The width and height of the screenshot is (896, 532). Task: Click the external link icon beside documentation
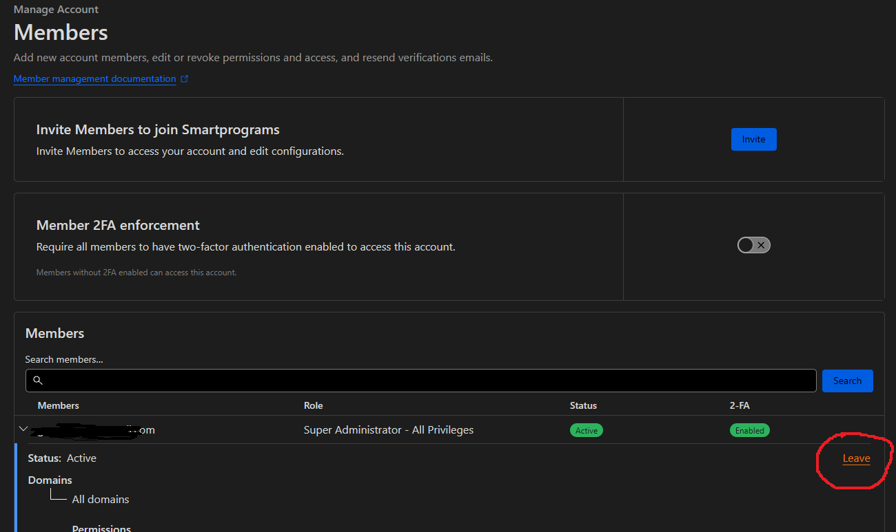tap(184, 79)
